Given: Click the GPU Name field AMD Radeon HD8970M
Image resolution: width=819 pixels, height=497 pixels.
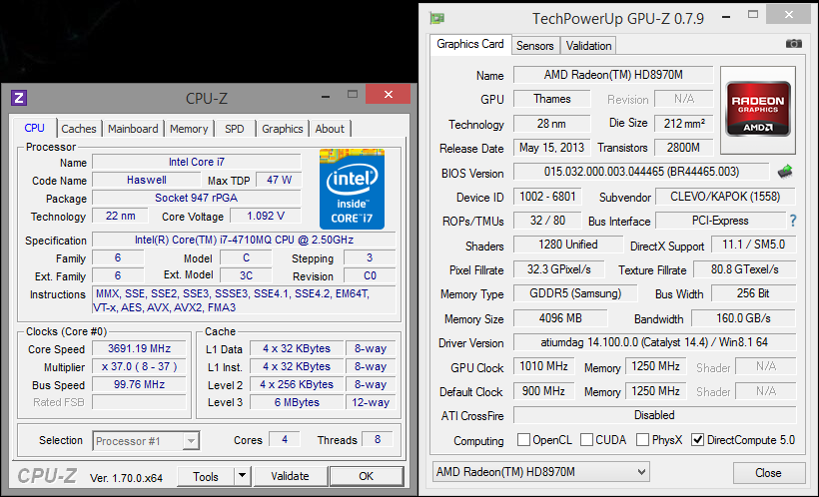Looking at the screenshot, I should 613,75.
